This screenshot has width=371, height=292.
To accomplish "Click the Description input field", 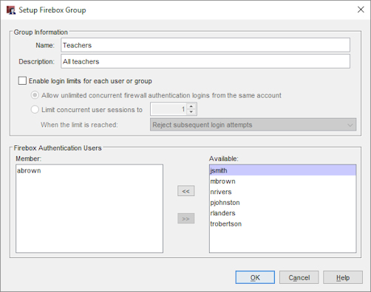I will click(x=205, y=61).
